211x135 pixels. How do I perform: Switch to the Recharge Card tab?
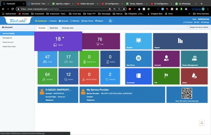tap(68, 28)
